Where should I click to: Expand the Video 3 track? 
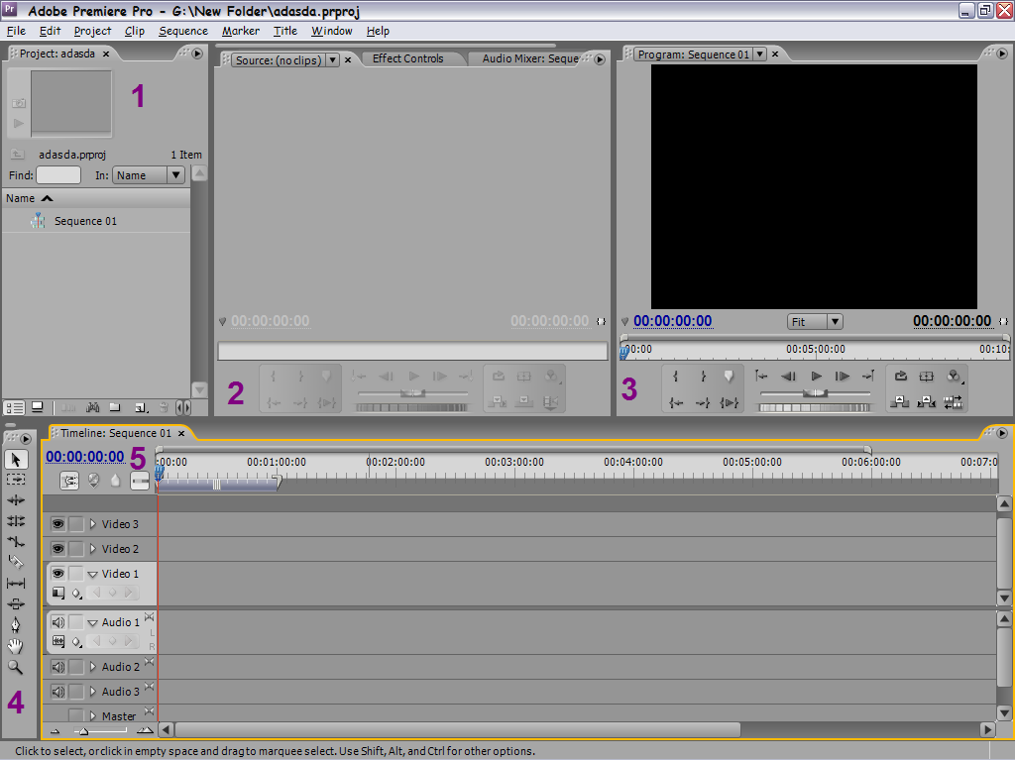tap(92, 524)
